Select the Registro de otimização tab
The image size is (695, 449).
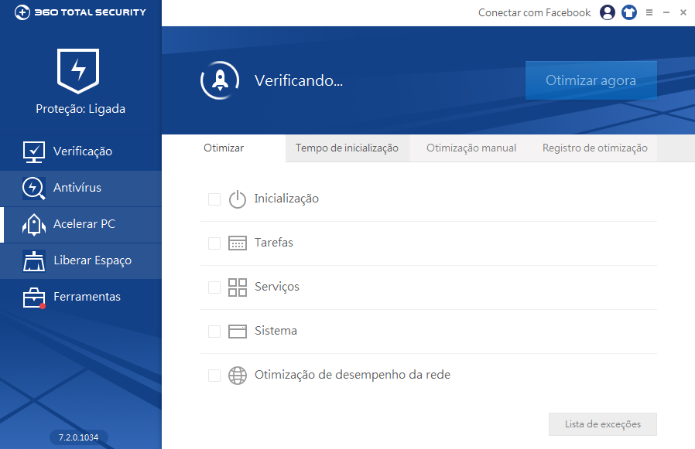pyautogui.click(x=594, y=148)
